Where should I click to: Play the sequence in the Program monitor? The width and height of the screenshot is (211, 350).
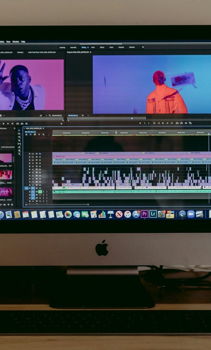click(163, 123)
